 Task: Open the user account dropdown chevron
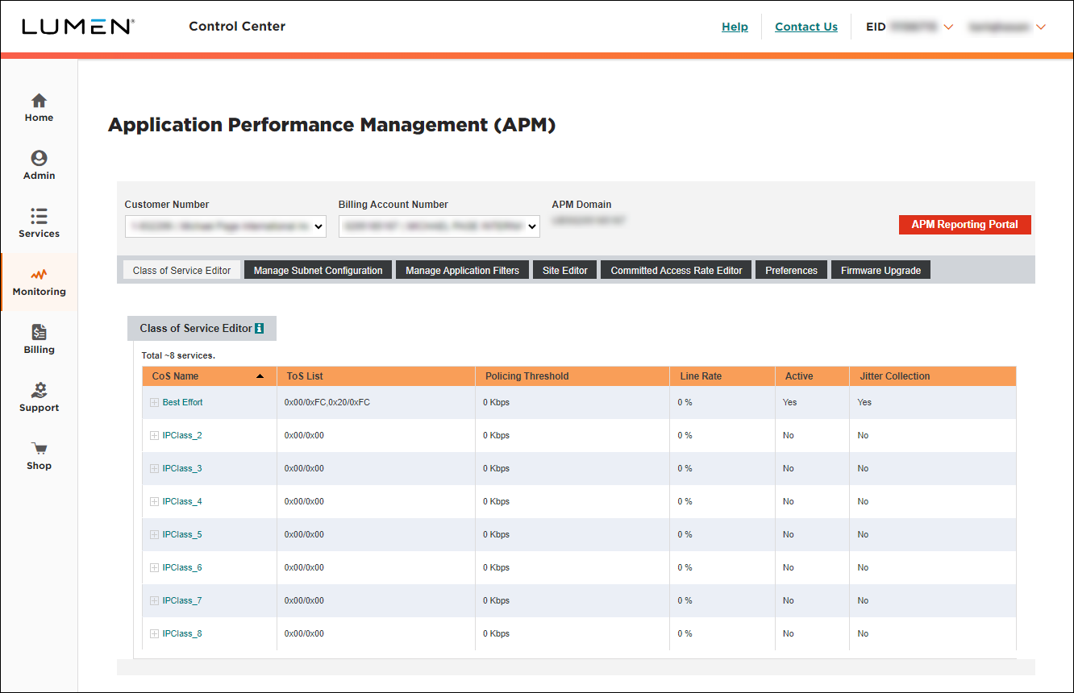(x=1040, y=27)
